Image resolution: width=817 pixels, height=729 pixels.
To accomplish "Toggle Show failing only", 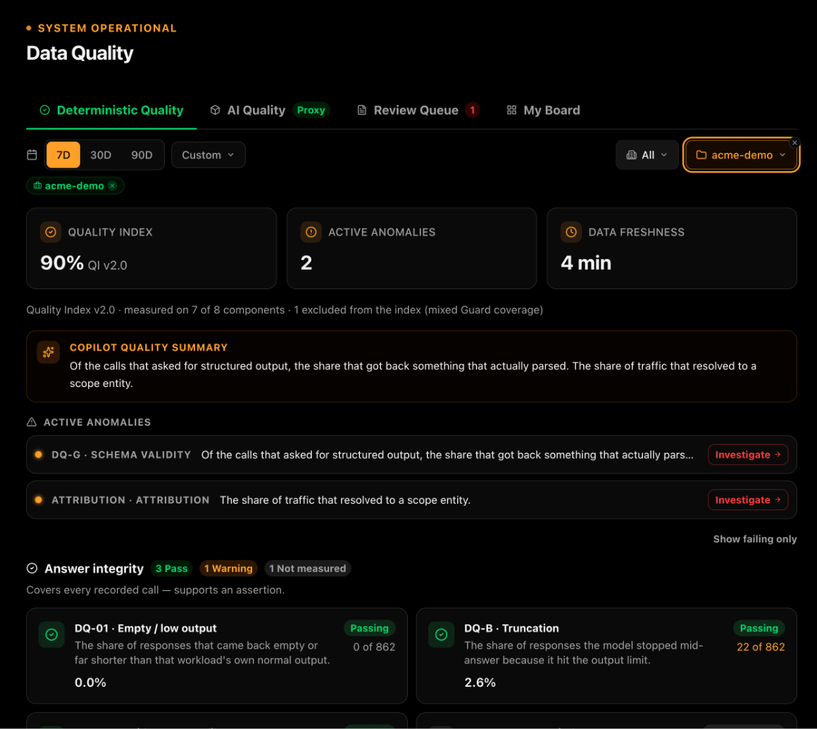I will (754, 540).
